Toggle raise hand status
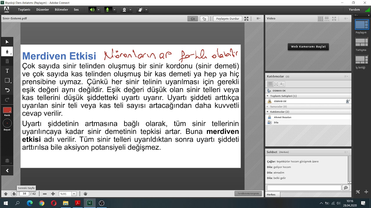 [140, 10]
